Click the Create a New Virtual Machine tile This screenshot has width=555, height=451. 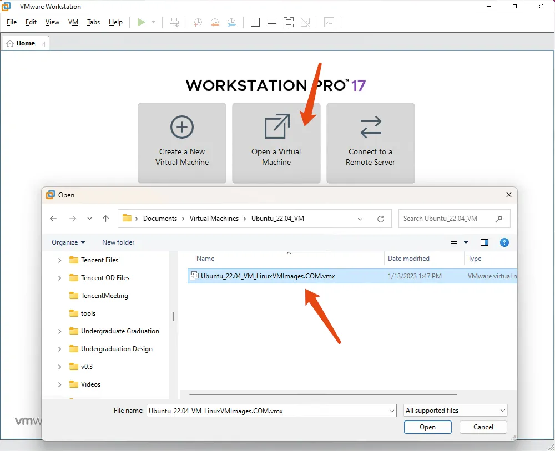[x=182, y=143]
